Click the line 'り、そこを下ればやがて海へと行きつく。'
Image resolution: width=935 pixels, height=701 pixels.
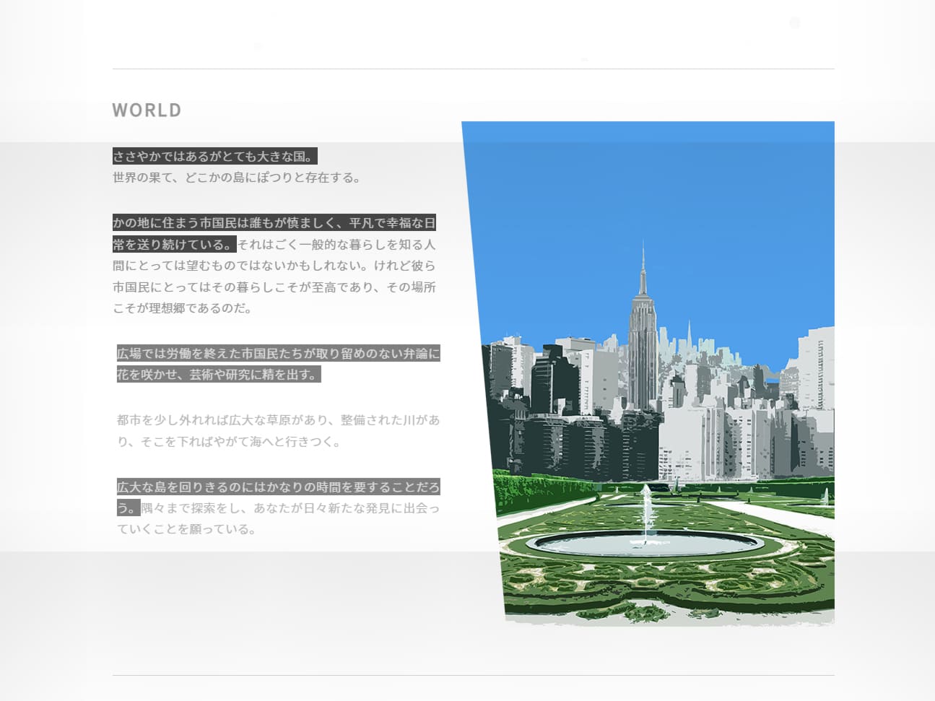pyautogui.click(x=229, y=442)
